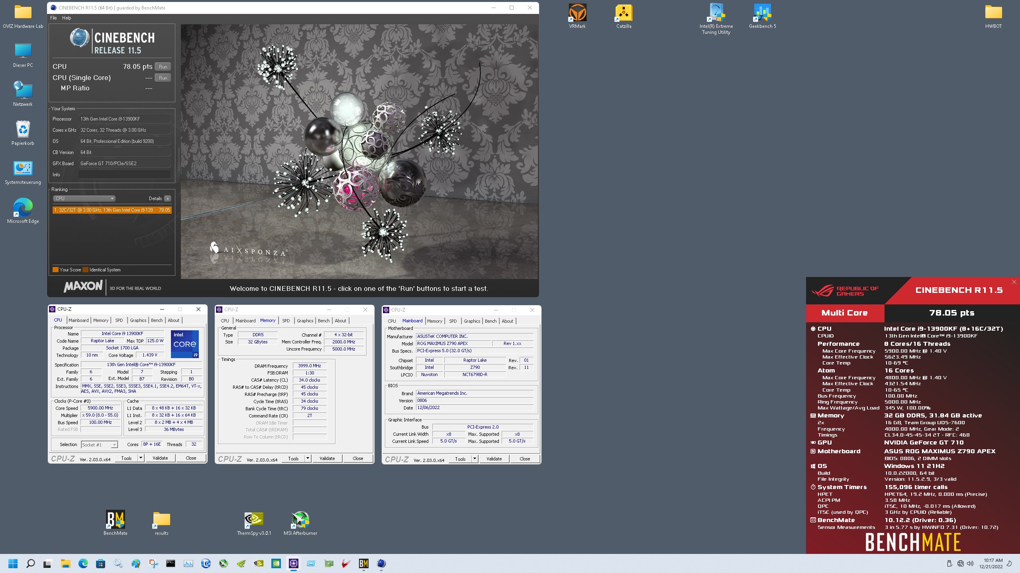Screen dimensions: 1020x573
Task: Open the Cinebench File menu
Action: [x=53, y=18]
